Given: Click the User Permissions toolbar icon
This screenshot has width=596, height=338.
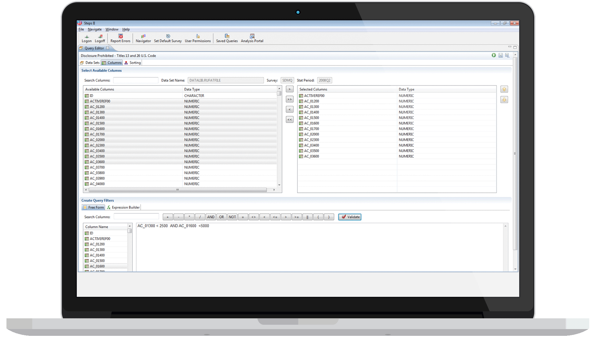Looking at the screenshot, I should coord(198,38).
